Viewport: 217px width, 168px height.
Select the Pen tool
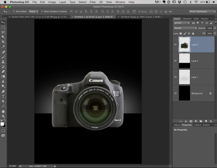coord(3,91)
